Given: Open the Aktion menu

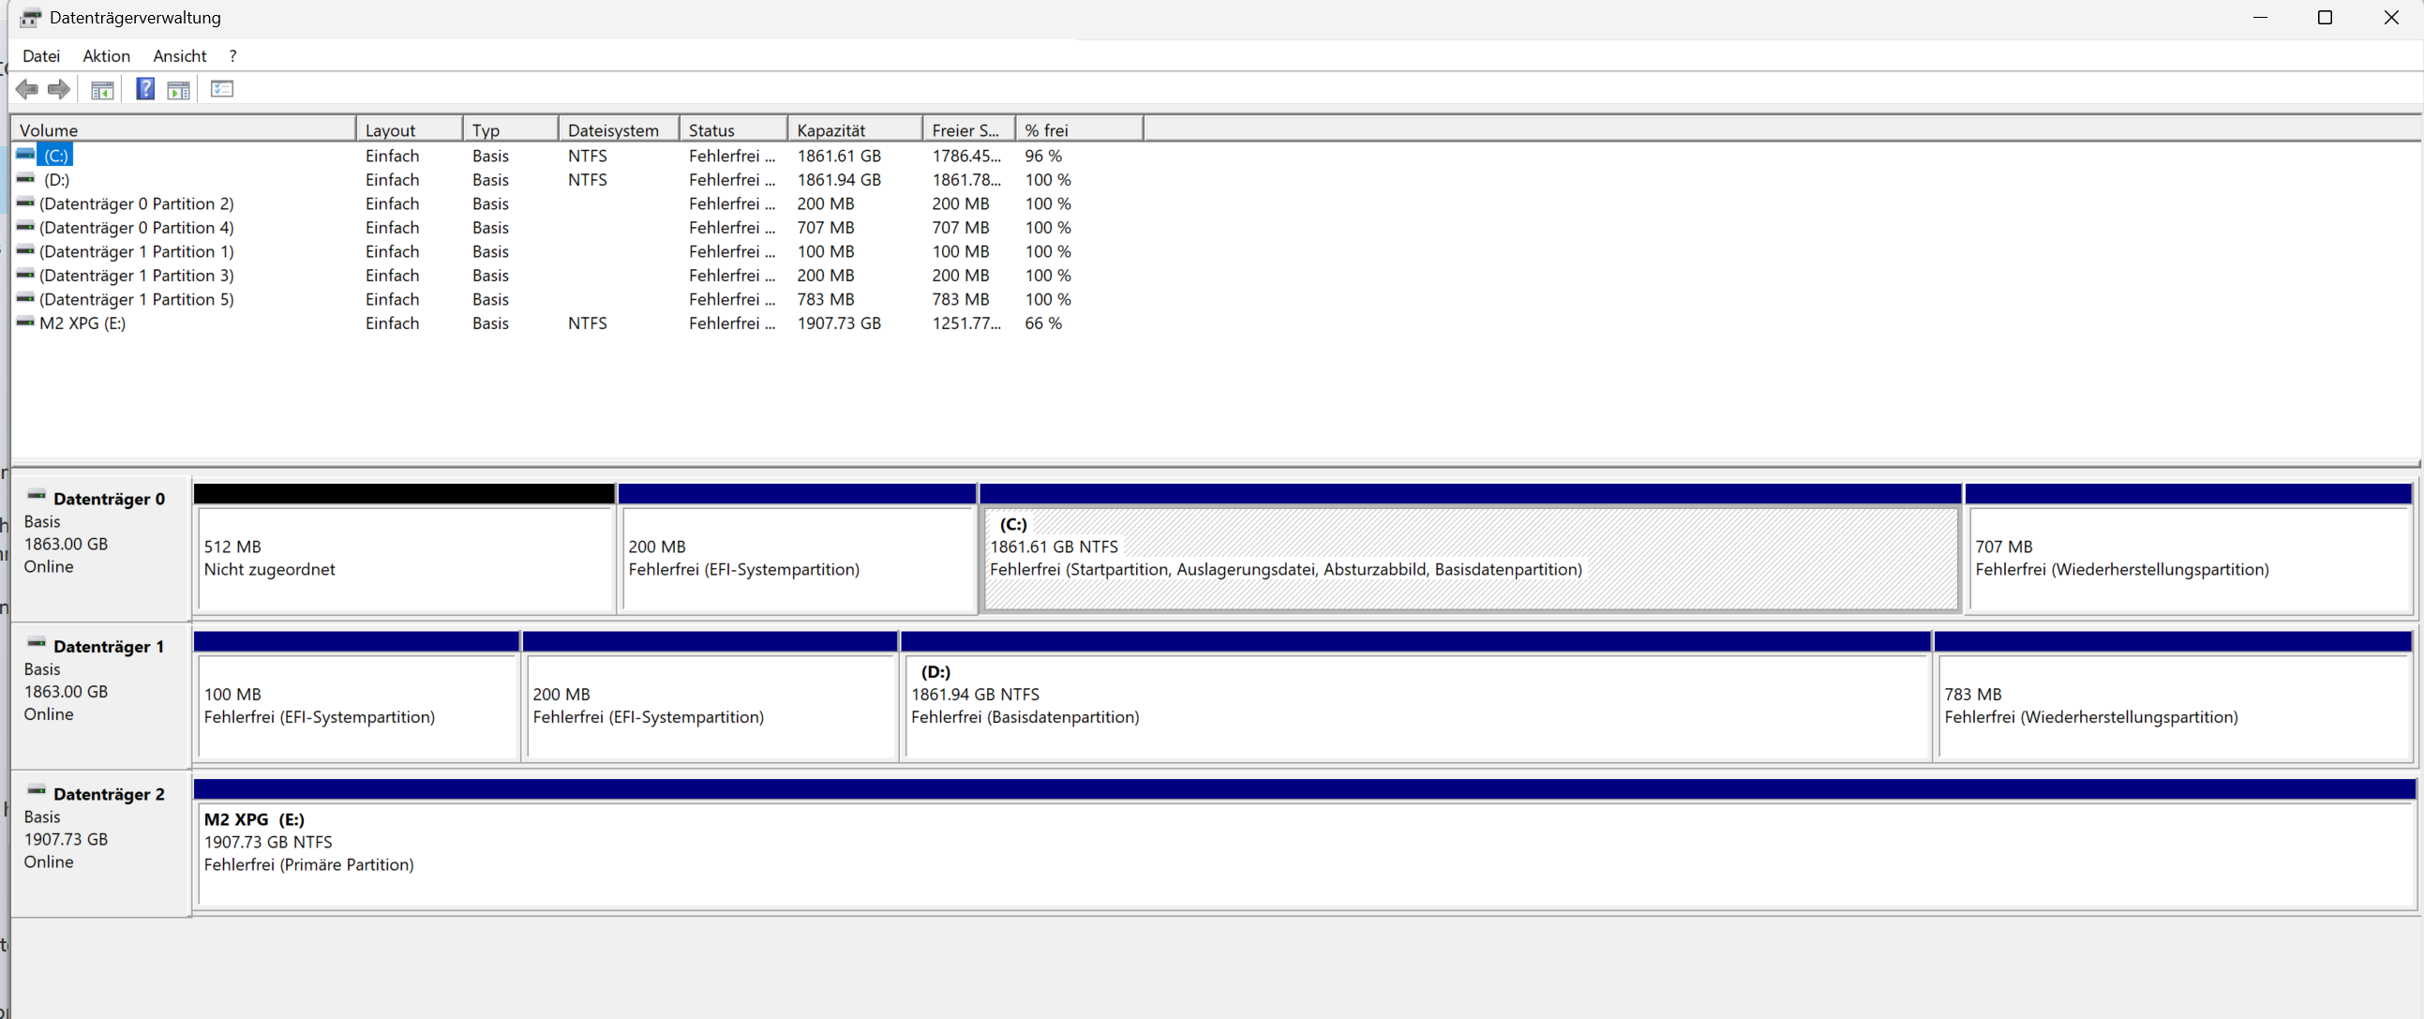Looking at the screenshot, I should 106,56.
